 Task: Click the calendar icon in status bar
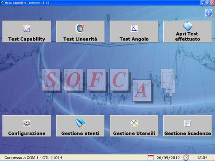point(151,157)
